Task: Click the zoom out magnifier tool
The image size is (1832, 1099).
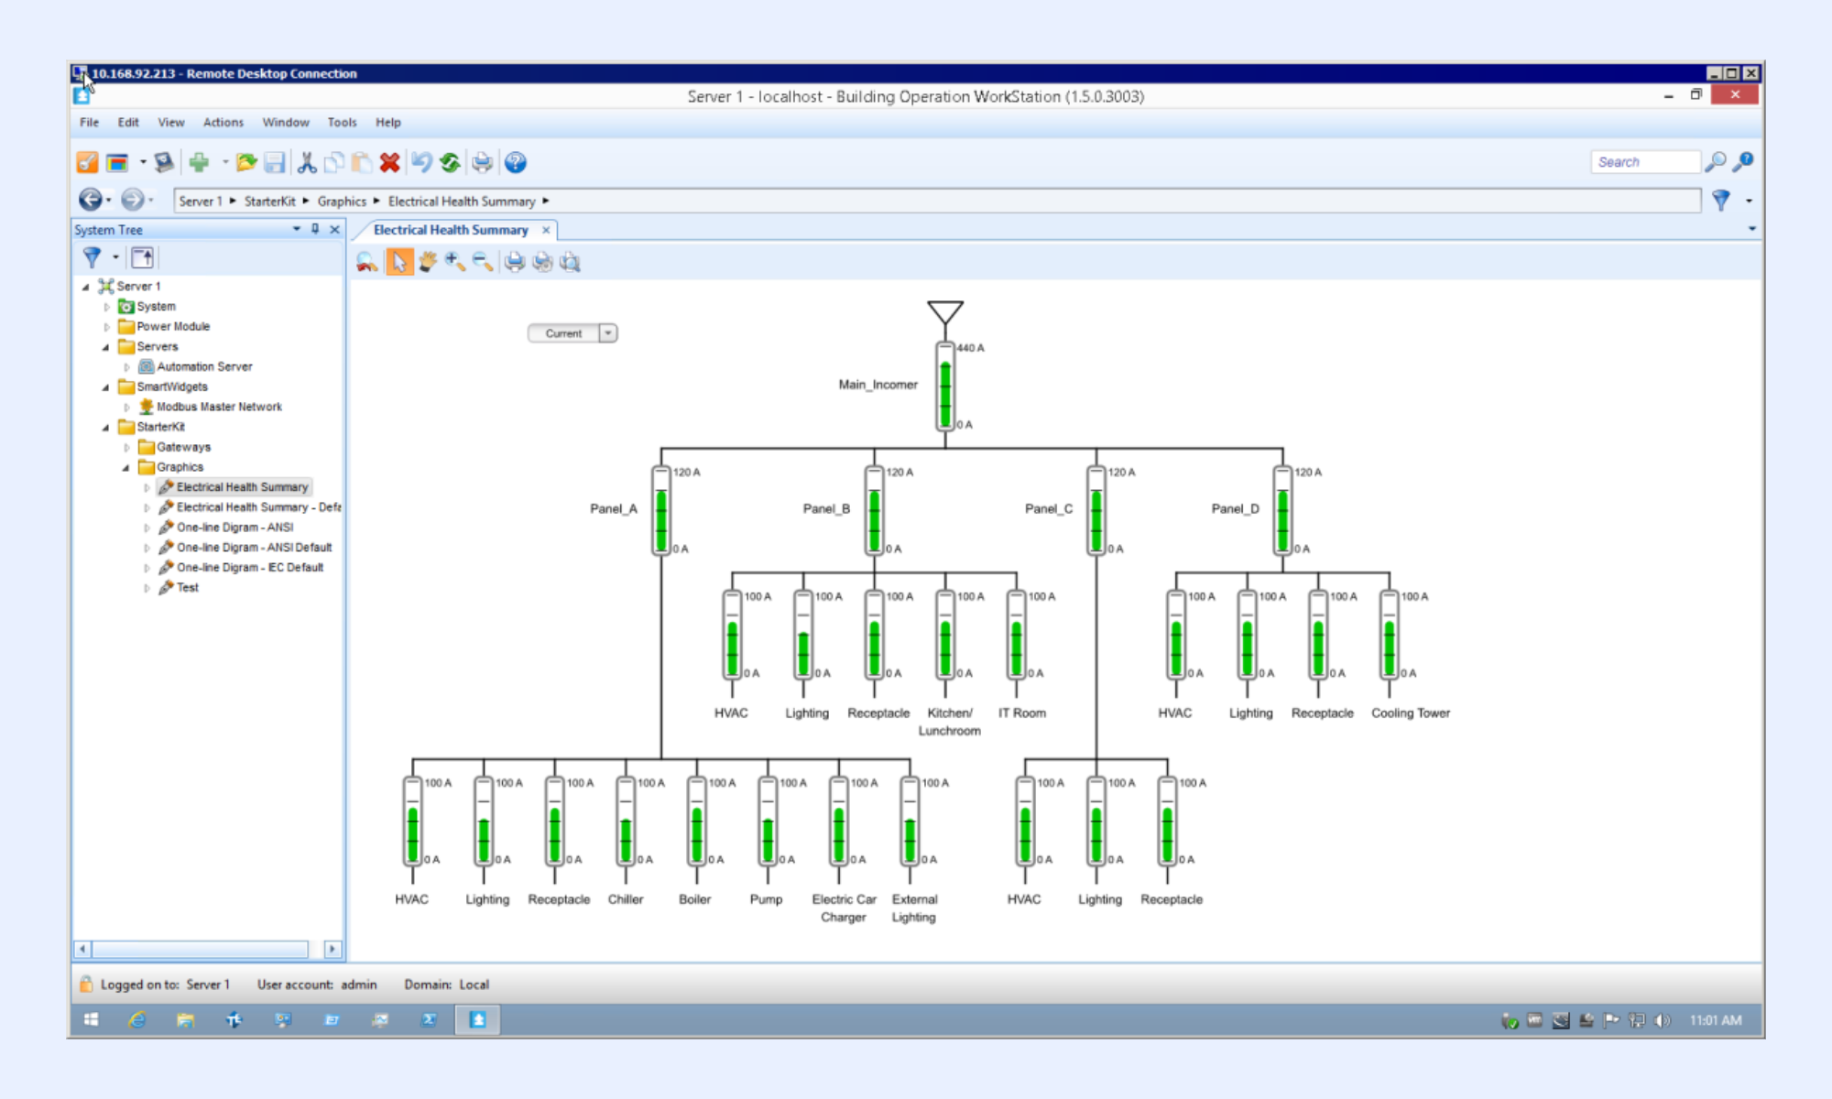Action: point(483,263)
